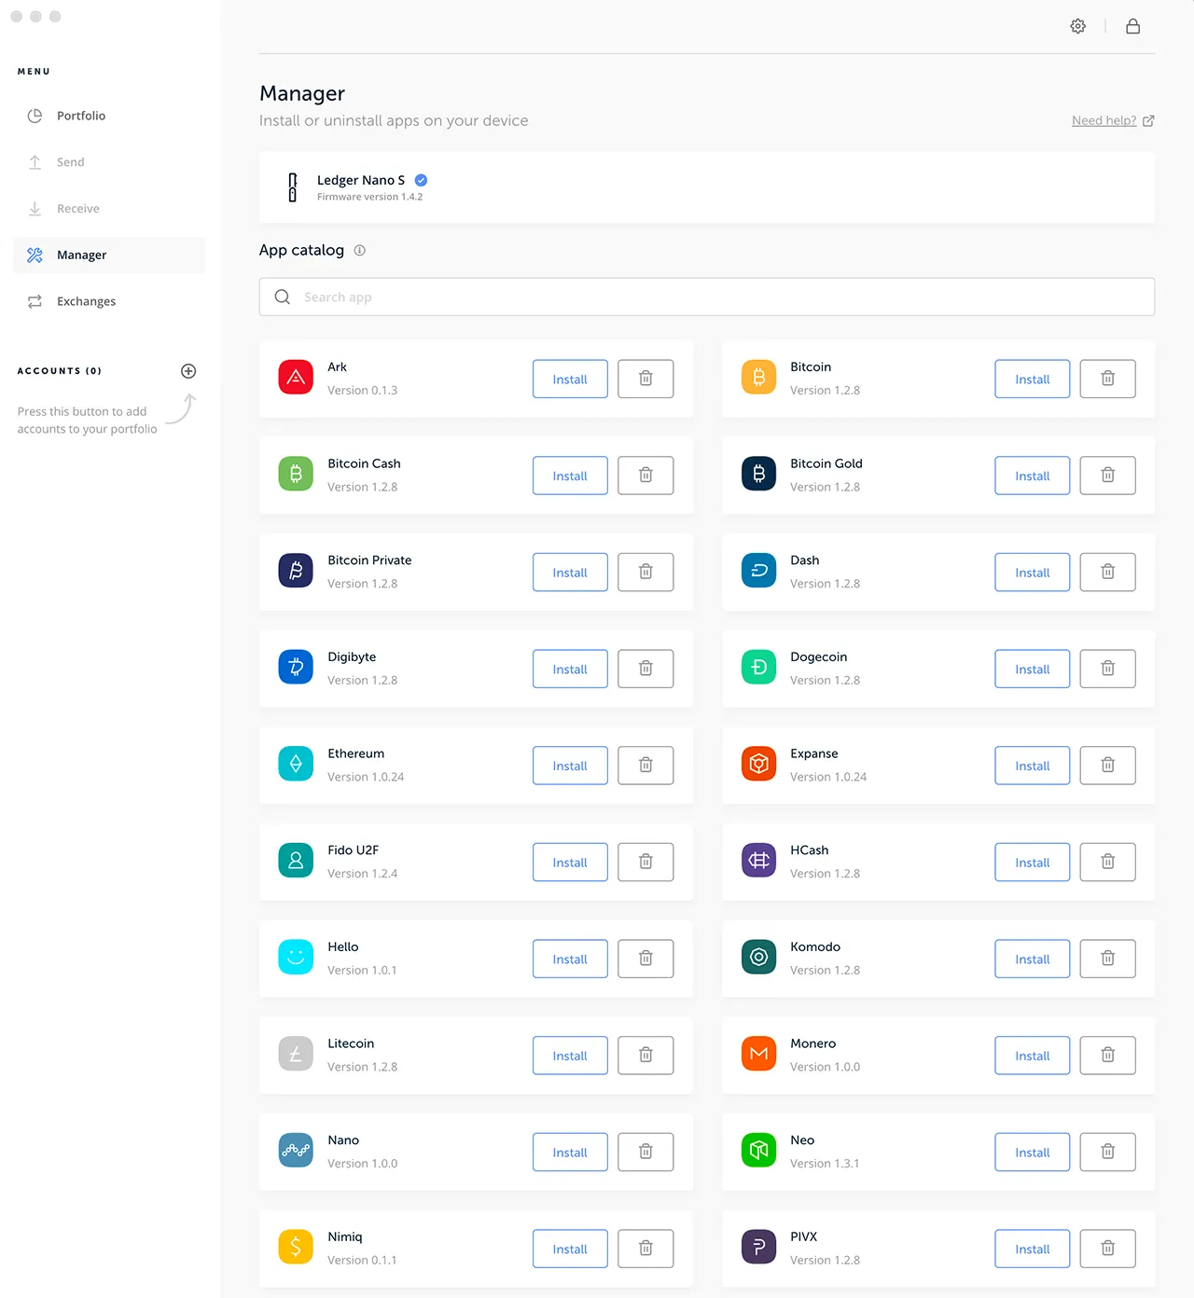Uninstall Digibyte using trash icon
The height and width of the screenshot is (1298, 1194).
646,669
